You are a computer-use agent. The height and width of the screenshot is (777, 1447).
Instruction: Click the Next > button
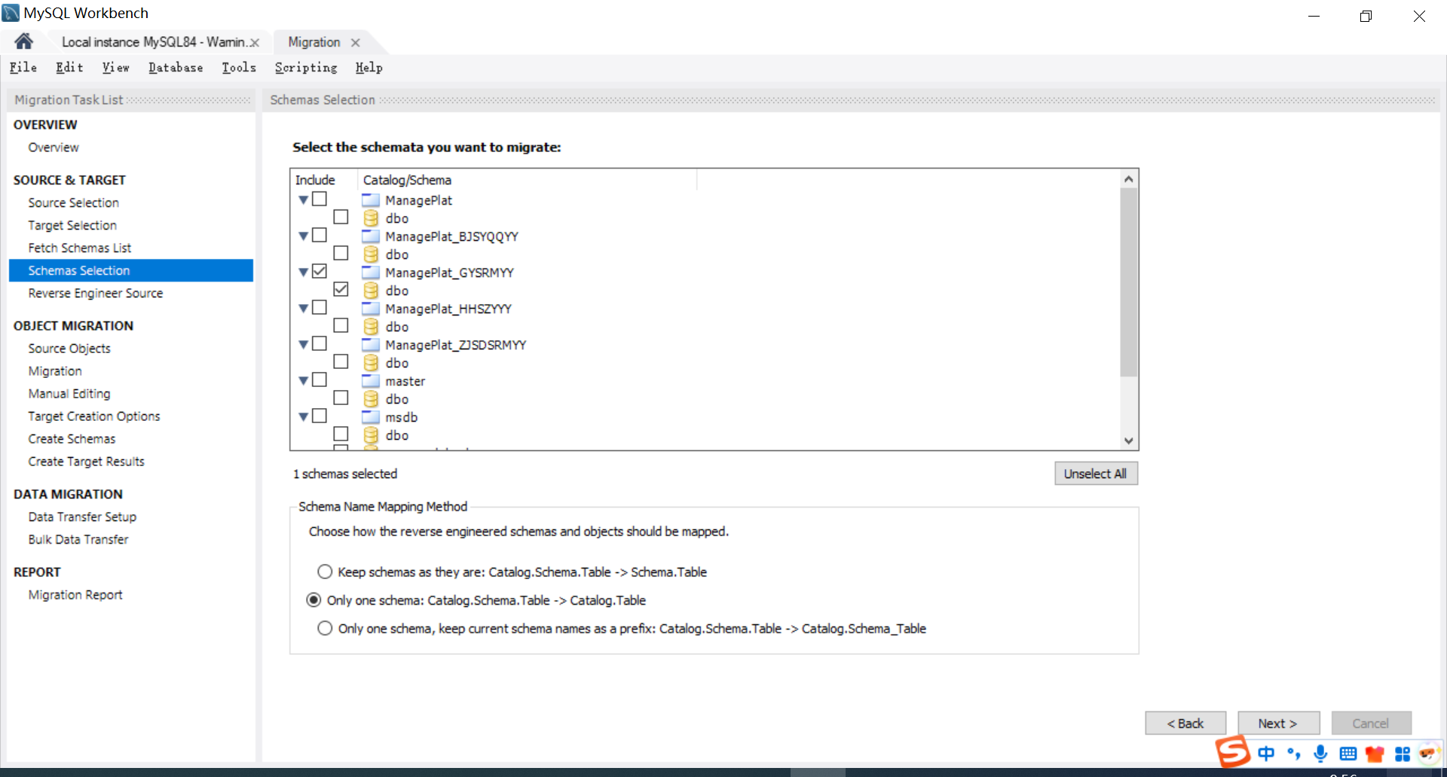(1278, 723)
